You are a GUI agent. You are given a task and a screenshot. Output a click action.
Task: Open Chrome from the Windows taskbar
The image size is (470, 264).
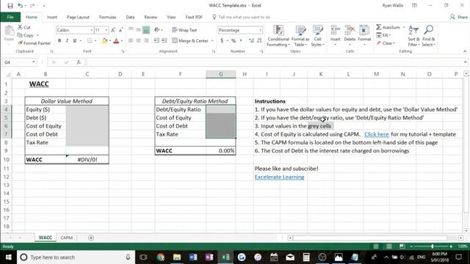tap(160, 257)
